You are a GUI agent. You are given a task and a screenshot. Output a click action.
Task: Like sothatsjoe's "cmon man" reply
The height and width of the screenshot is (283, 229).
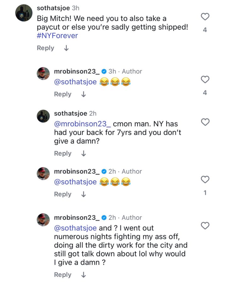coord(205,122)
